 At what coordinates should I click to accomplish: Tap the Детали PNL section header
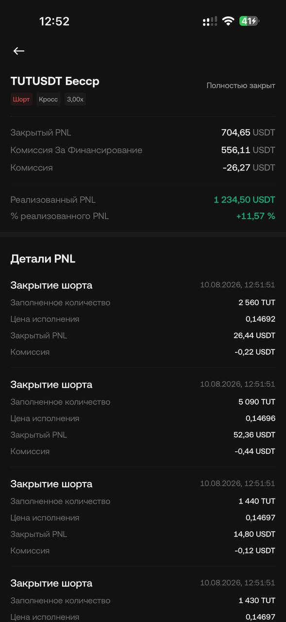pyautogui.click(x=43, y=259)
